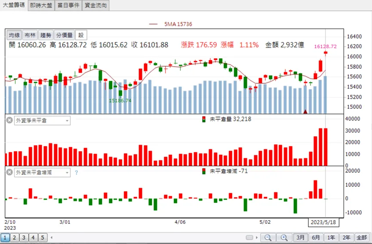Click the 5MA 15736 legend label
This screenshot has height=244, width=372.
[178, 24]
